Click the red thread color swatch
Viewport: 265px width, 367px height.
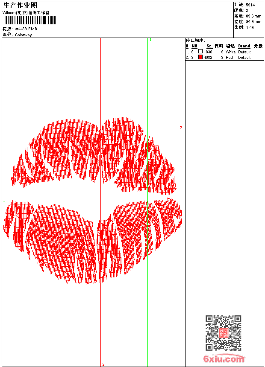click(x=200, y=57)
